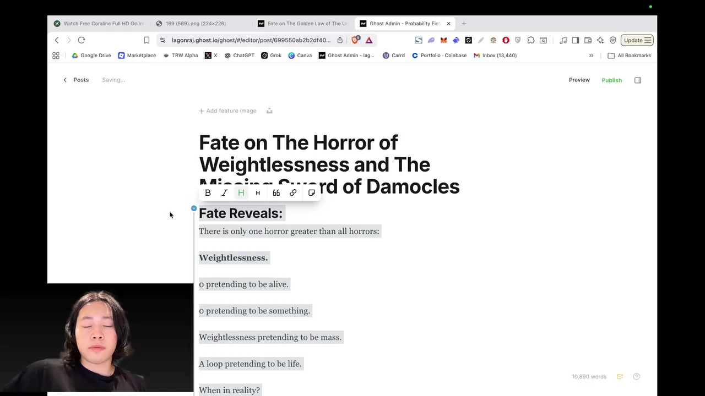Open the All Bookmarks folder

click(x=629, y=56)
